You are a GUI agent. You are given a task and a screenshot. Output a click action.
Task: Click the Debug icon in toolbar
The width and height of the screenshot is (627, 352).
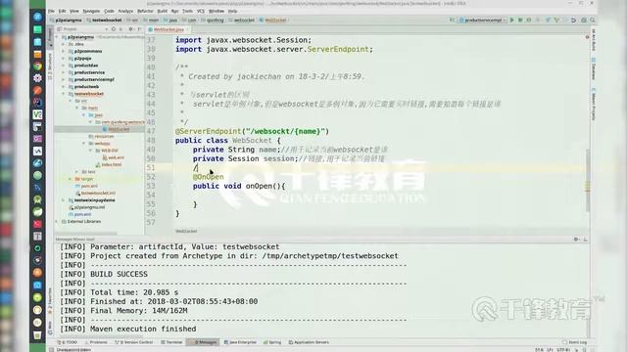(x=520, y=20)
